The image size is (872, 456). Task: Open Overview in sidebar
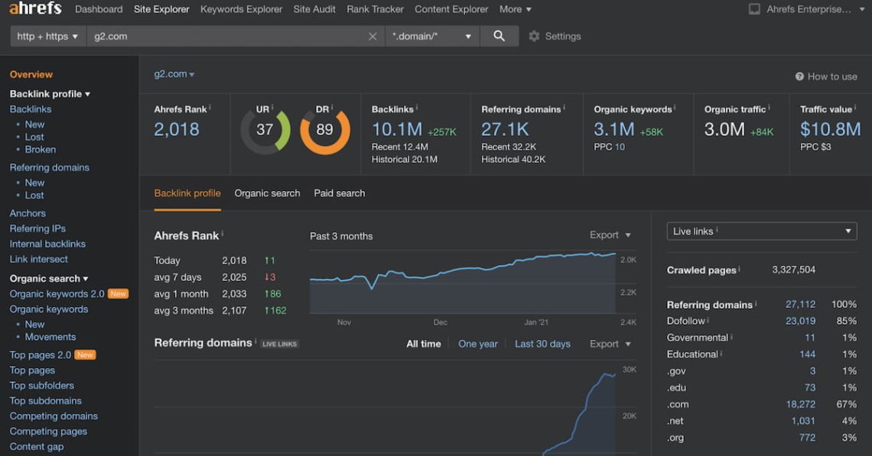(31, 74)
